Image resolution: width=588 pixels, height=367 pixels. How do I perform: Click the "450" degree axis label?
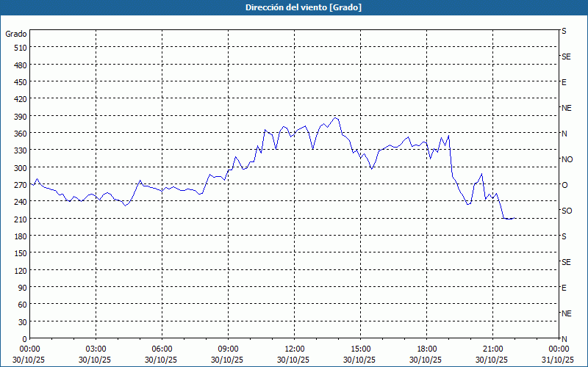(x=21, y=82)
